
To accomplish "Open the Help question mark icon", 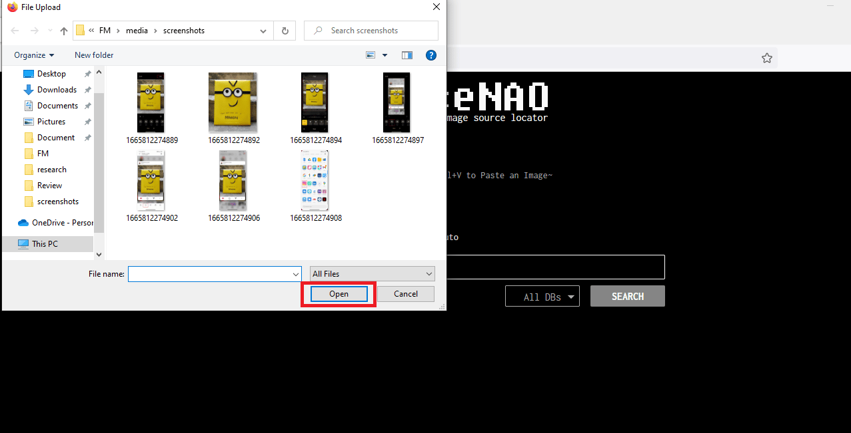I will [x=431, y=55].
